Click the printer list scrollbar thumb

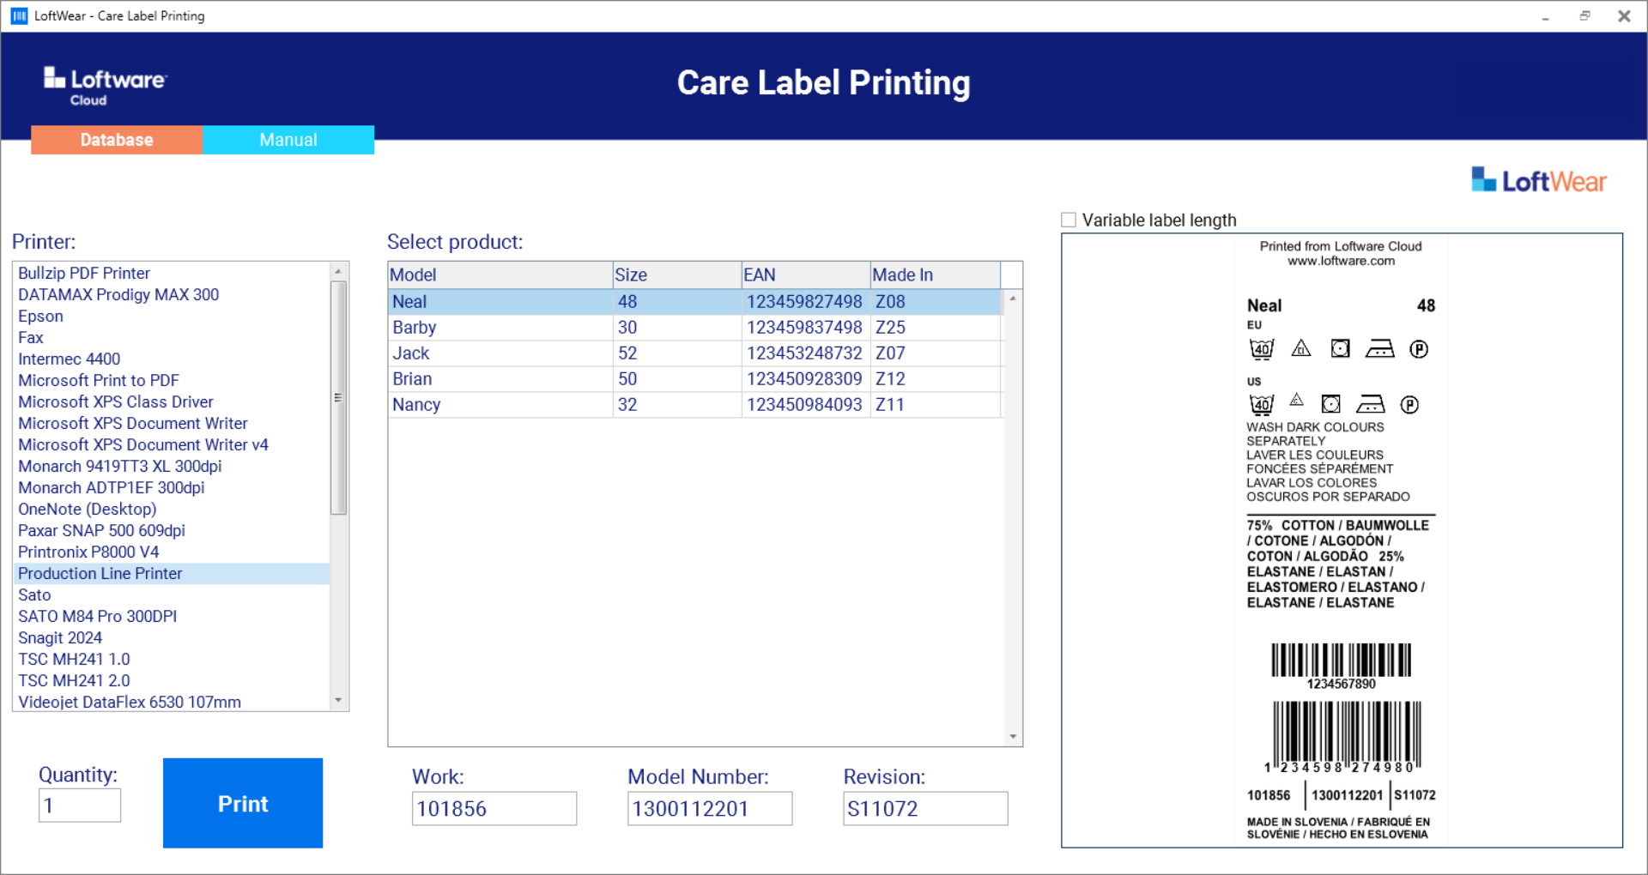click(338, 398)
